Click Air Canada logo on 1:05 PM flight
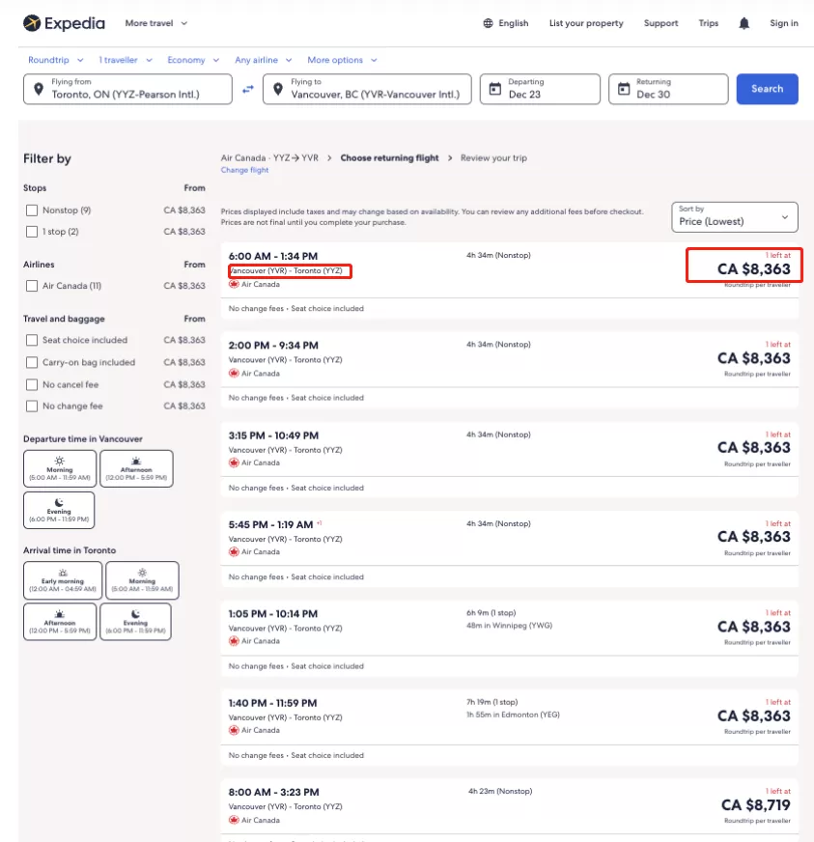The width and height of the screenshot is (814, 842). click(234, 640)
